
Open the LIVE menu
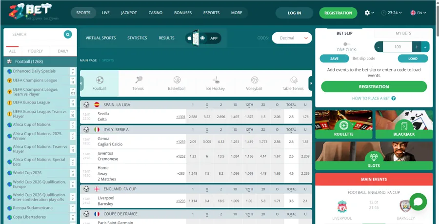pyautogui.click(x=106, y=13)
